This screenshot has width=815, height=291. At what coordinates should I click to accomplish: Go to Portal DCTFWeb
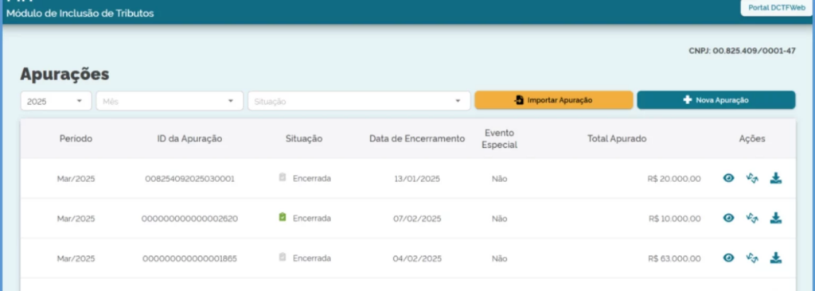[777, 8]
